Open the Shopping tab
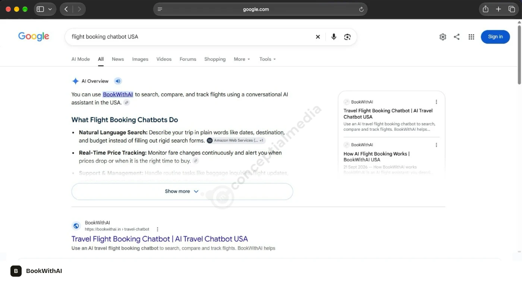This screenshot has height=283, width=522. pyautogui.click(x=215, y=59)
